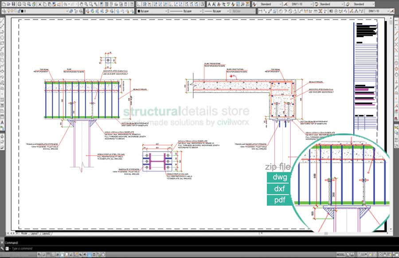Screen dimensions: 399x258
Task: Switch to the Layout2 tab
Action: (46, 233)
